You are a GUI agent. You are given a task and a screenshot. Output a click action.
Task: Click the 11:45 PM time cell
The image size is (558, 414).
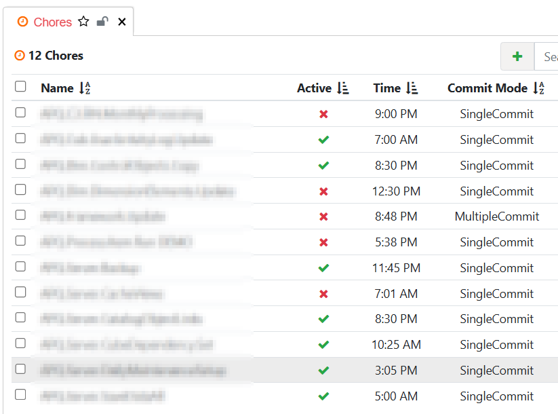click(x=396, y=268)
